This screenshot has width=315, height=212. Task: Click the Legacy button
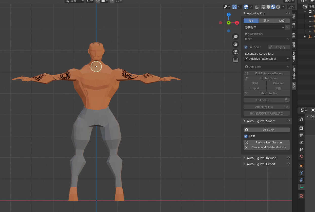coord(279,47)
